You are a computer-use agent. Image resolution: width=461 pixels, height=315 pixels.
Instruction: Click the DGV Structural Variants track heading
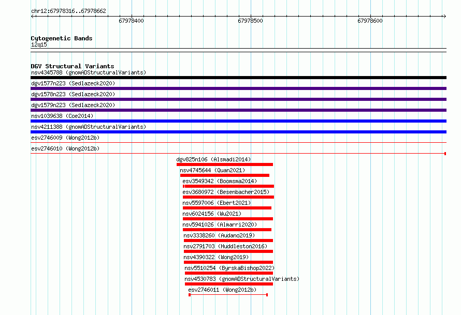73,66
